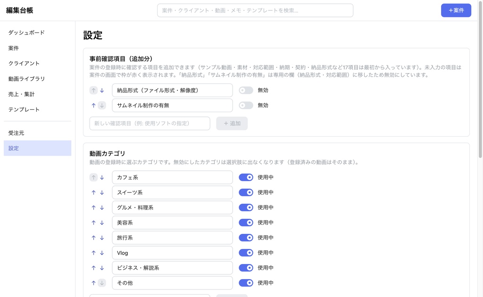This screenshot has width=483, height=297.
Task: Disable the スイーツ系 category toggle
Action: click(246, 192)
